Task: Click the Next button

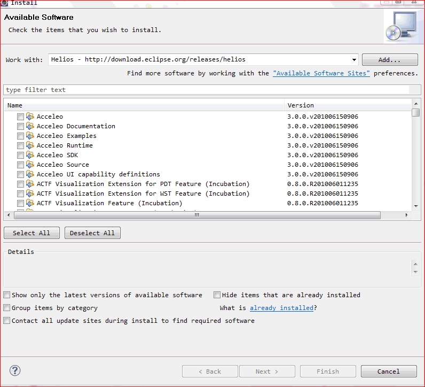Action: [267, 371]
